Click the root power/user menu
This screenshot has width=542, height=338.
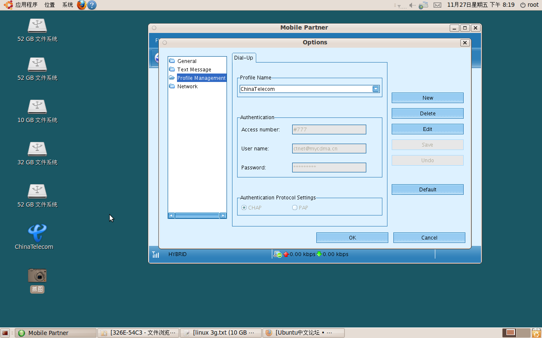[x=529, y=5]
